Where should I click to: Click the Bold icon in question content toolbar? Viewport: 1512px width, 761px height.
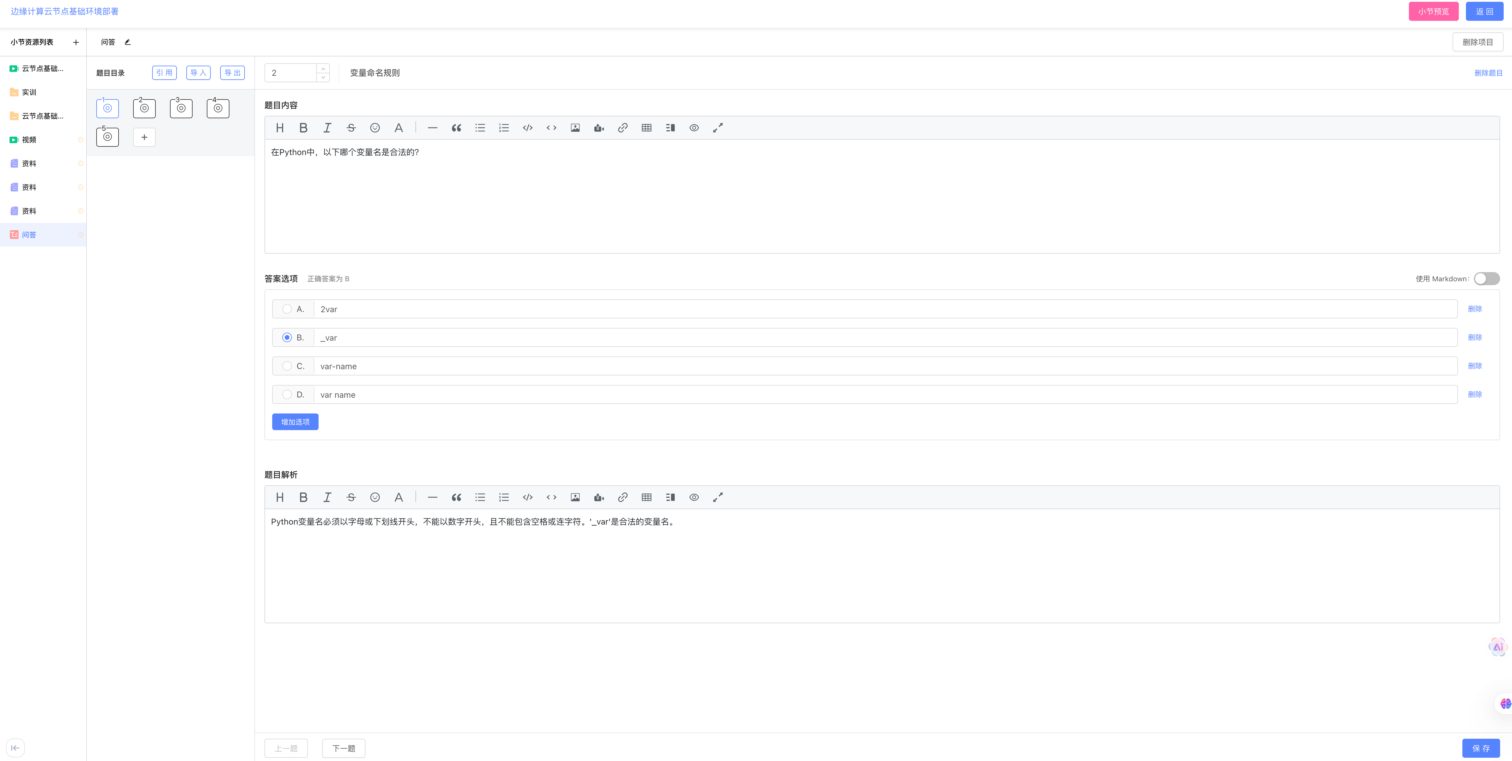303,128
